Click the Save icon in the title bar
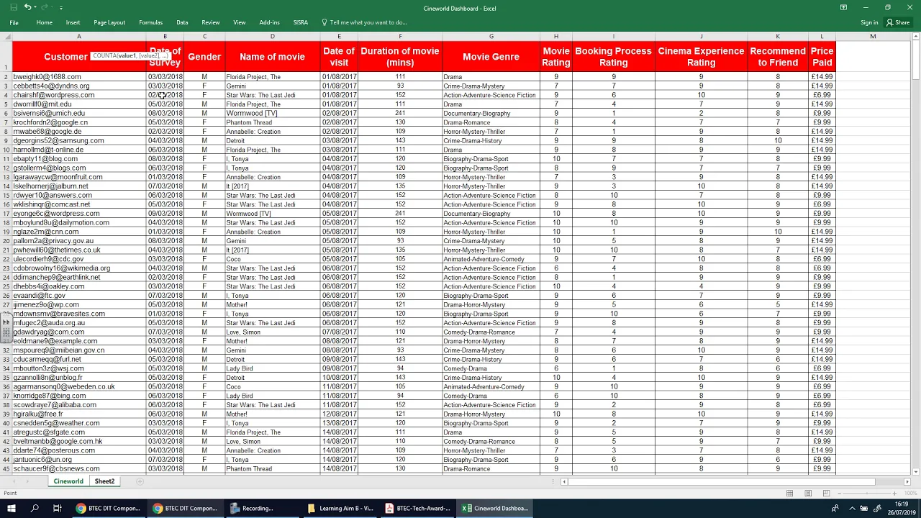Screen dimensions: 921x518 click(x=14, y=7)
